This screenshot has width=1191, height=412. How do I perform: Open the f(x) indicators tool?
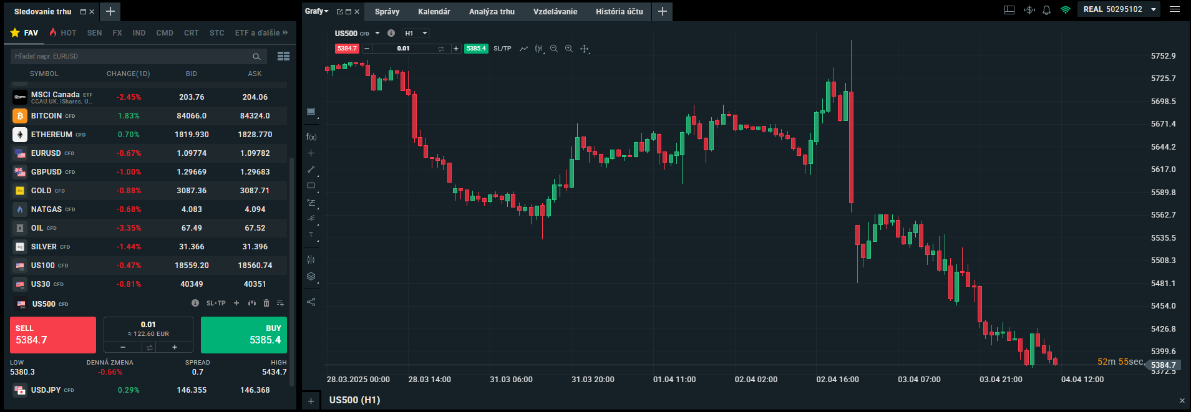[311, 137]
